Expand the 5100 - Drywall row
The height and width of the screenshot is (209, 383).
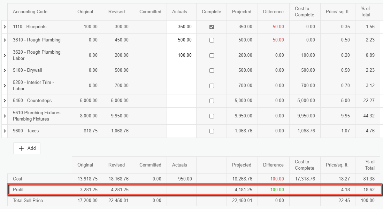(5, 70)
